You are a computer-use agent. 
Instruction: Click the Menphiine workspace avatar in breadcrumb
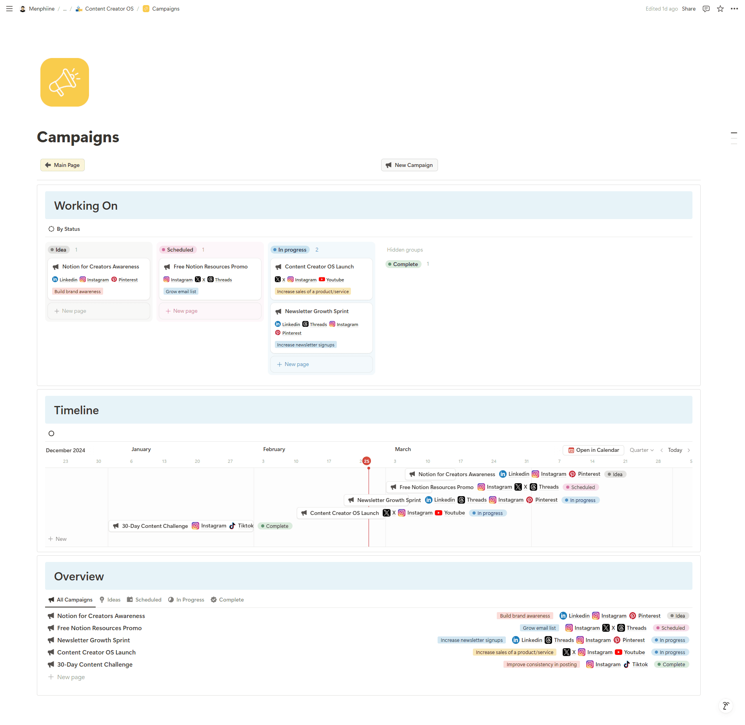[23, 9]
